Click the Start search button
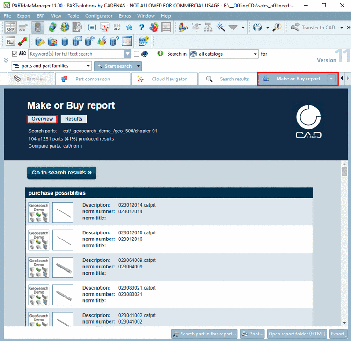The image size is (351, 341). click(115, 66)
